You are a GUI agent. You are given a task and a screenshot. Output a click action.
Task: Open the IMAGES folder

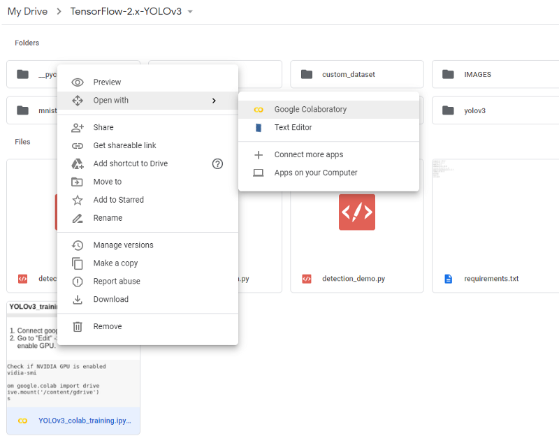[x=495, y=74]
